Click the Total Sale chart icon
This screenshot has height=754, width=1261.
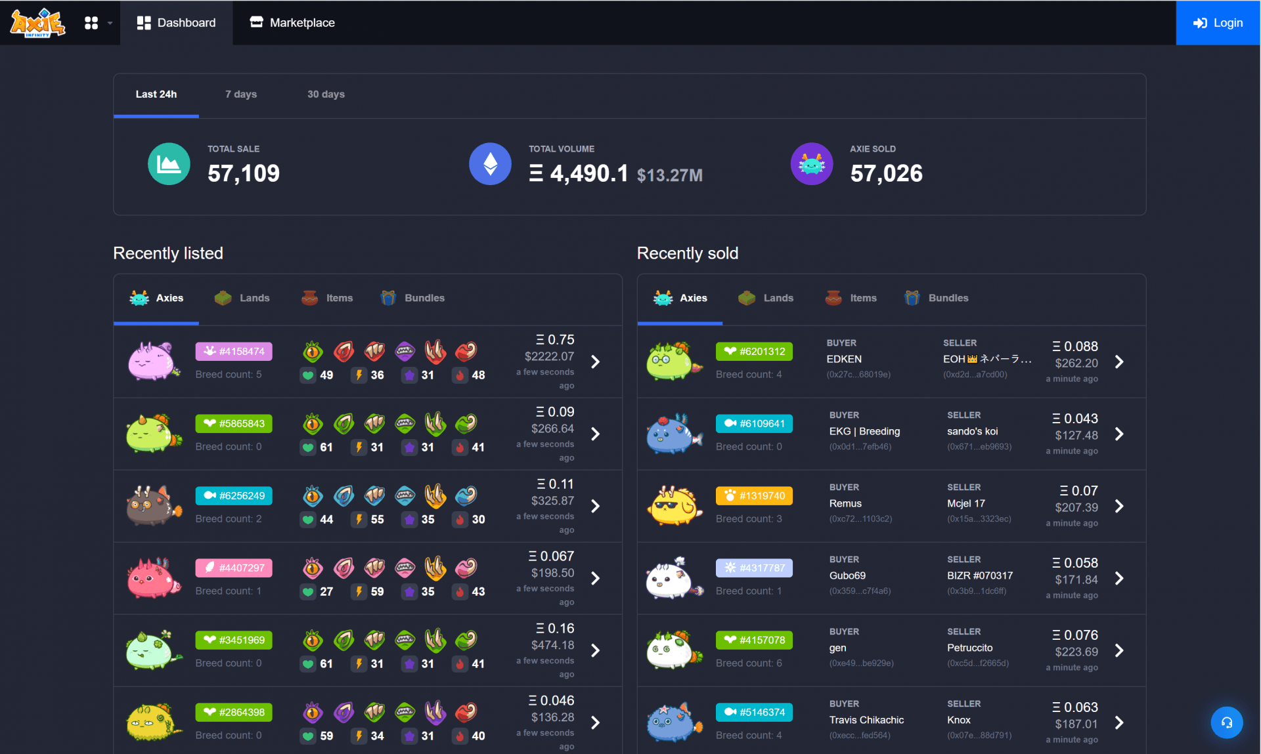click(x=169, y=164)
